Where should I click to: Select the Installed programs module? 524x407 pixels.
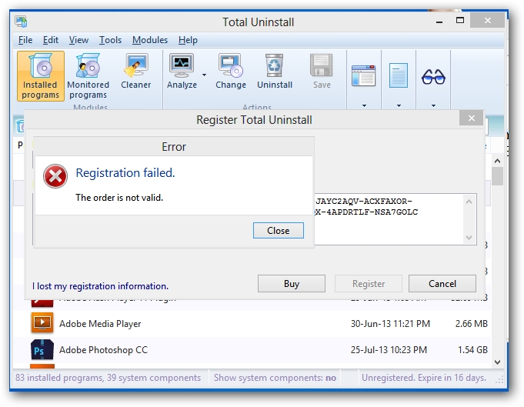click(41, 76)
